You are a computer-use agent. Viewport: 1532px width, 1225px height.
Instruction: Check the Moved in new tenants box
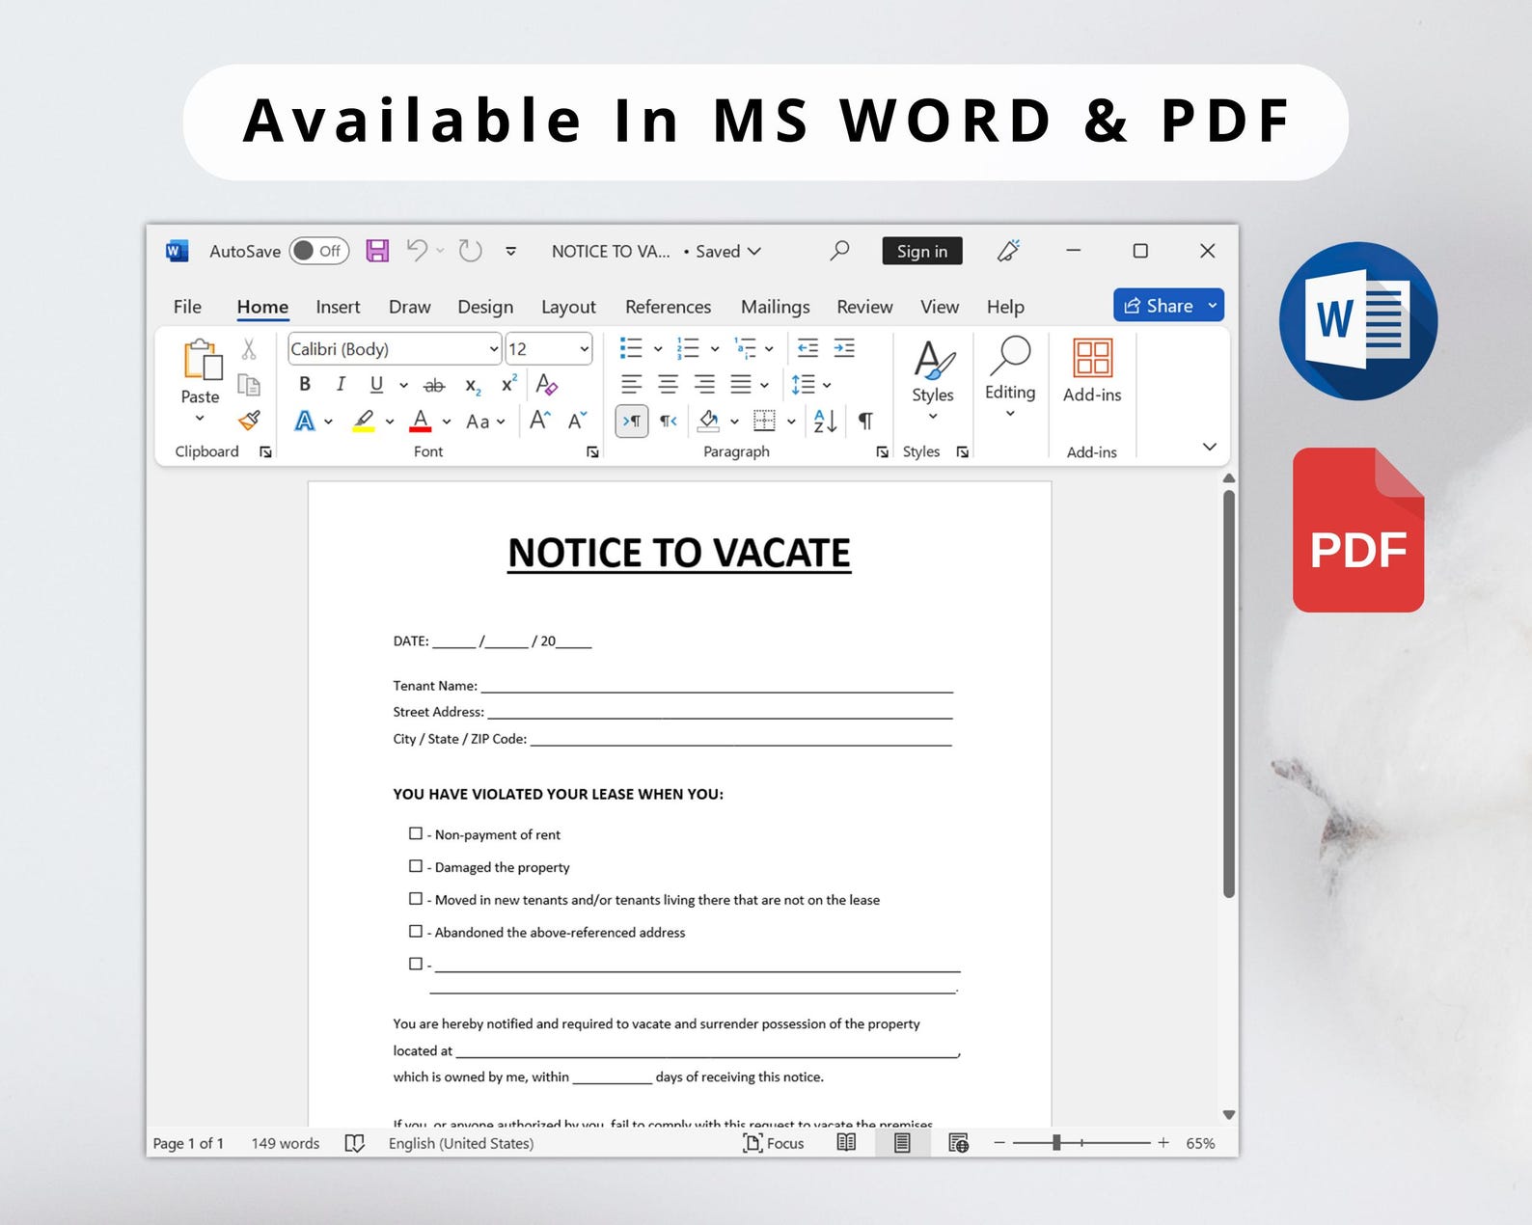(x=416, y=898)
